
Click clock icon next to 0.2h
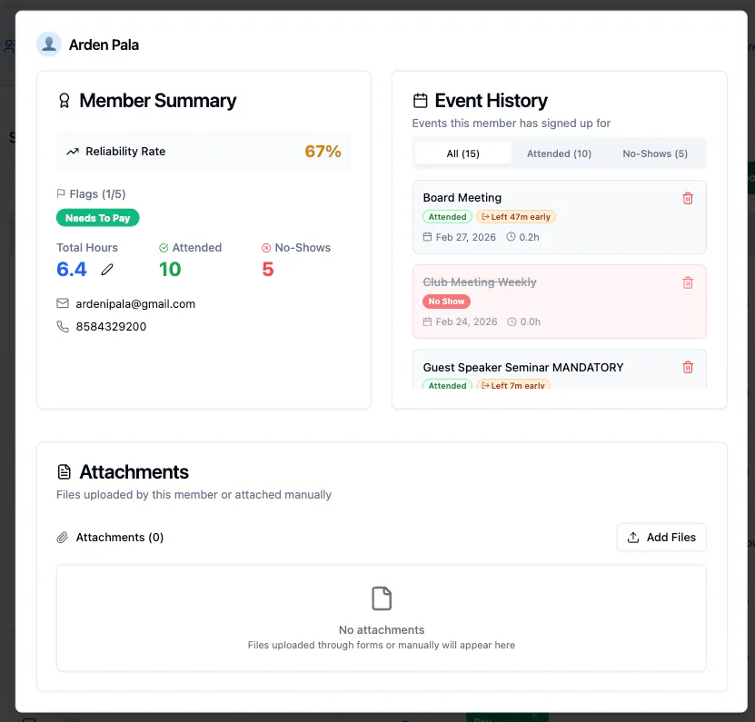[x=511, y=237]
